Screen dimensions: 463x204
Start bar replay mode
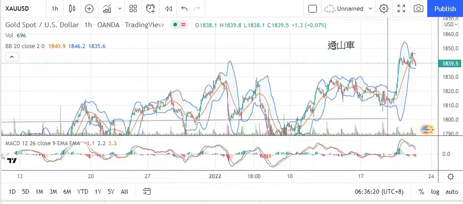168,8
